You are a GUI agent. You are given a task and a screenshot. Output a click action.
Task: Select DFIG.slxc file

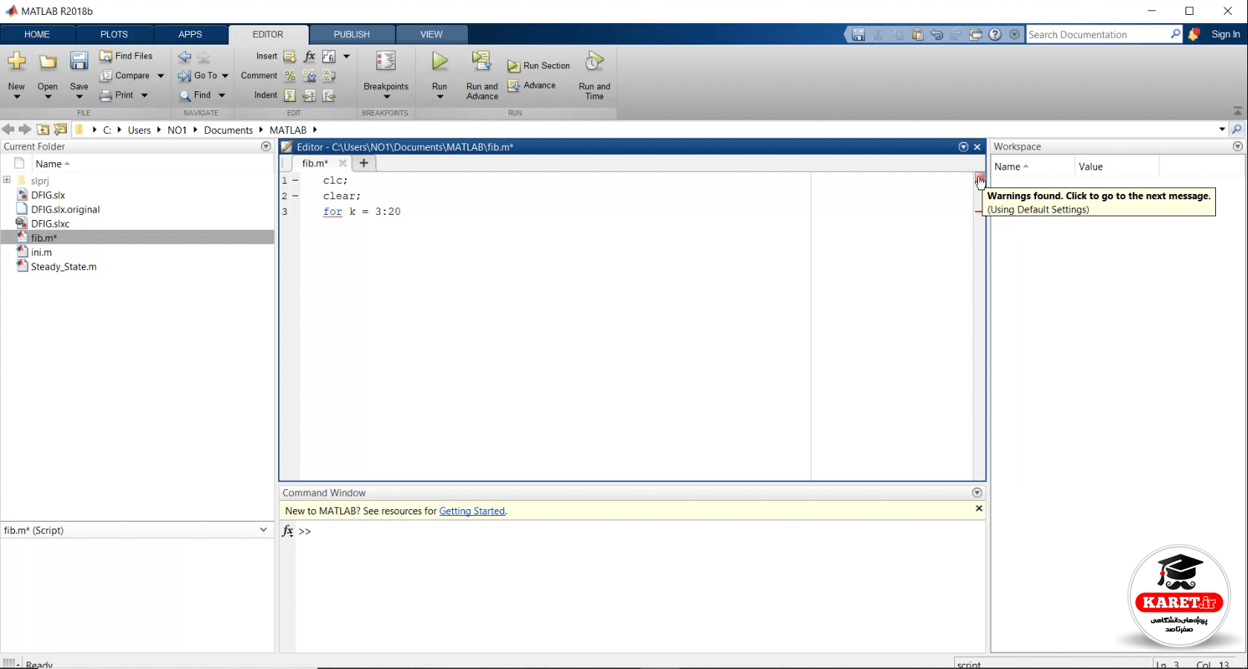(51, 224)
